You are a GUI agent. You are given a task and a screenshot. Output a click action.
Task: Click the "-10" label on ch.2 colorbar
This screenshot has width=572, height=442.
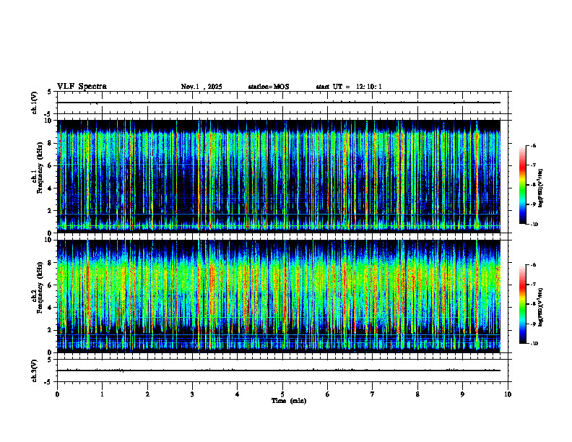534,344
